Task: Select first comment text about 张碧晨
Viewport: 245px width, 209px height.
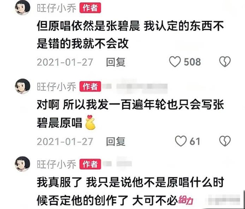Action: pyautogui.click(x=131, y=35)
